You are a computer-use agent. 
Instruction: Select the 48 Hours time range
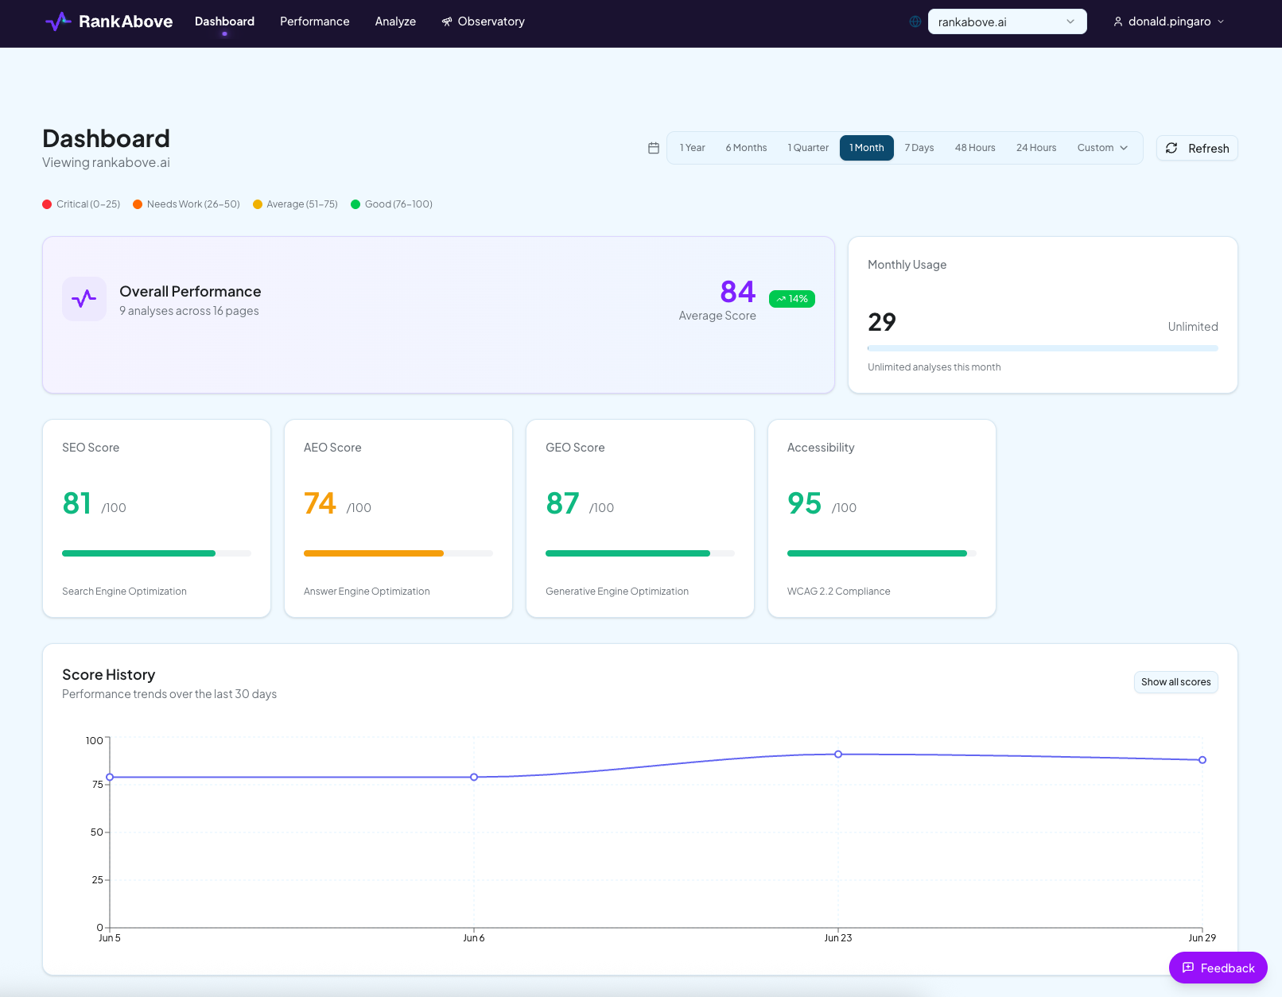pos(975,148)
